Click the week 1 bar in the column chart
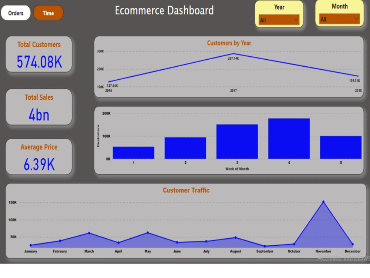 pos(133,152)
